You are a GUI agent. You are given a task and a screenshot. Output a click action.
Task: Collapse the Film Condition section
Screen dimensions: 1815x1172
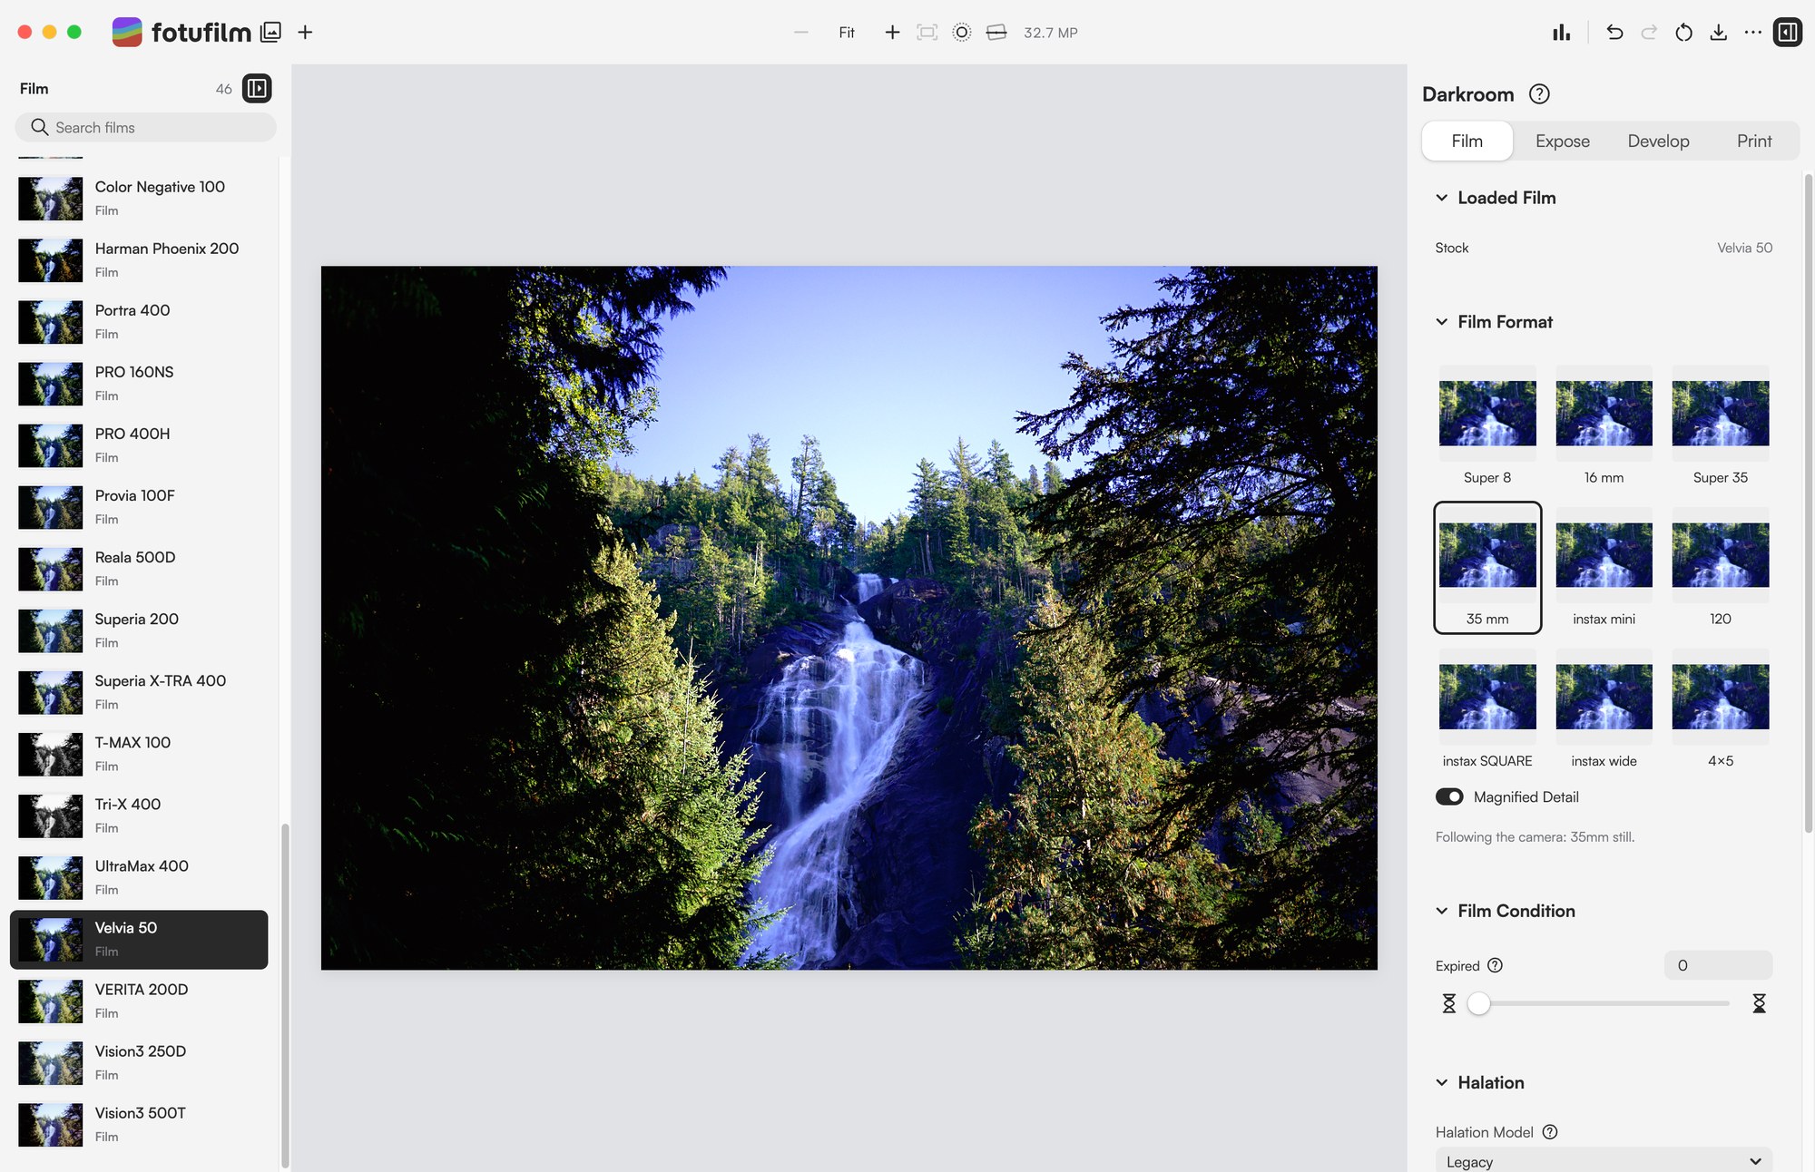[1442, 911]
